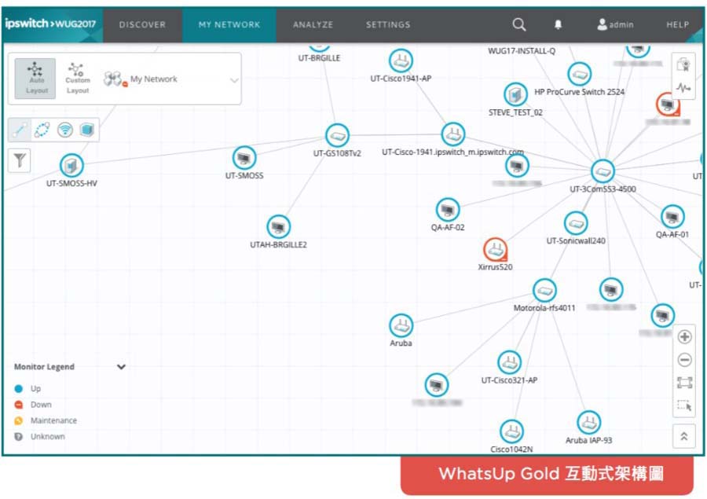This screenshot has width=707, height=499.
Task: Click the UT-BRGILLE label
Action: tap(319, 58)
